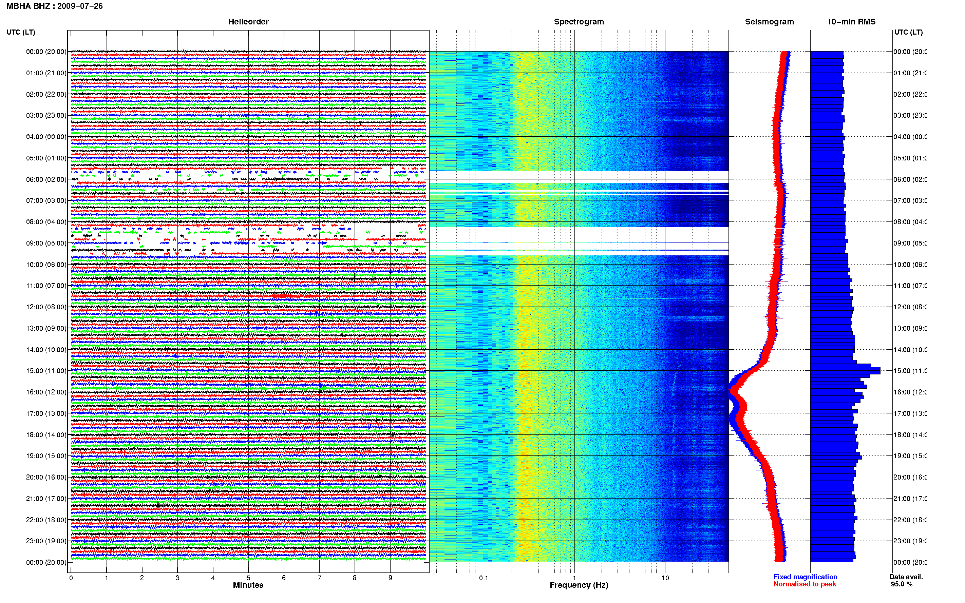Screen dimensions: 965x603
Task: Click the Normalised to peak legend entry
Action: pos(805,584)
